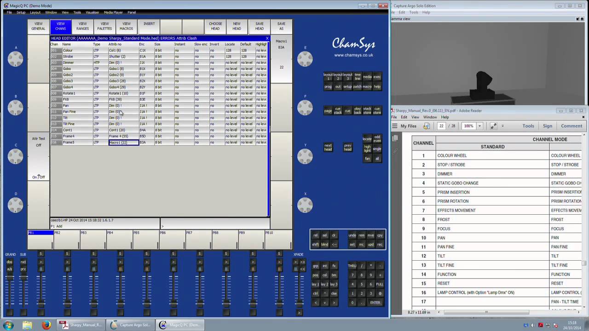Screen dimensions: 589x331
Task: Expand the Comment pane in Adobe Reader
Action: [572, 126]
